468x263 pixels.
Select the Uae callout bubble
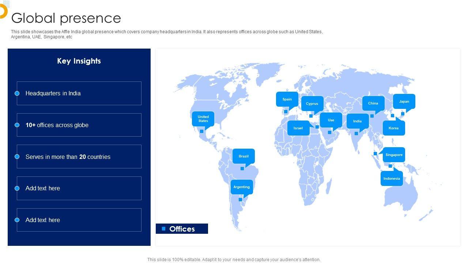point(331,120)
